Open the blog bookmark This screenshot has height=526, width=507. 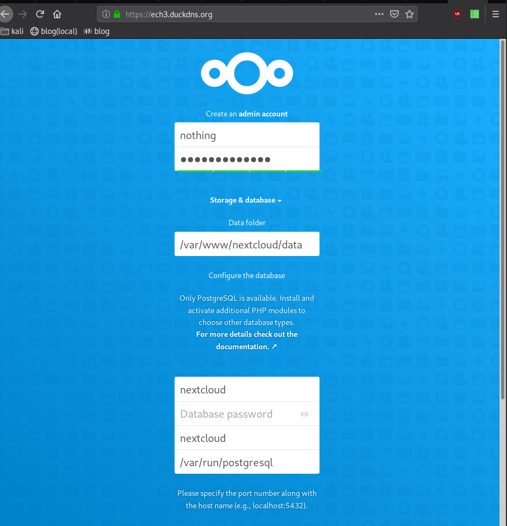(96, 31)
